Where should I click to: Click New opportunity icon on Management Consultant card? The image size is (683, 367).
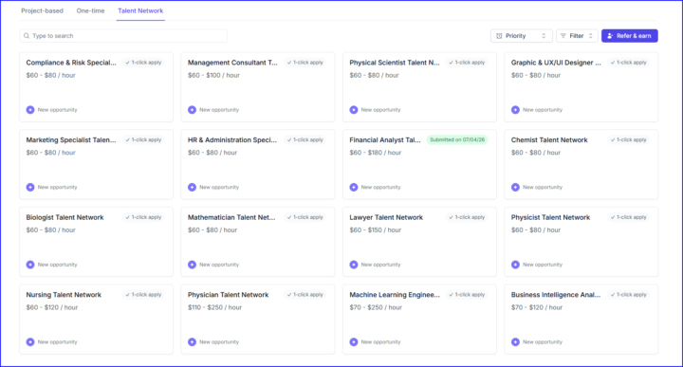coord(192,110)
